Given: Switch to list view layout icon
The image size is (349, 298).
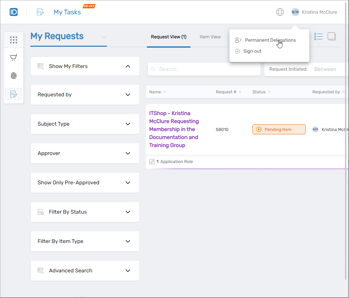Looking at the screenshot, I should pos(318,37).
